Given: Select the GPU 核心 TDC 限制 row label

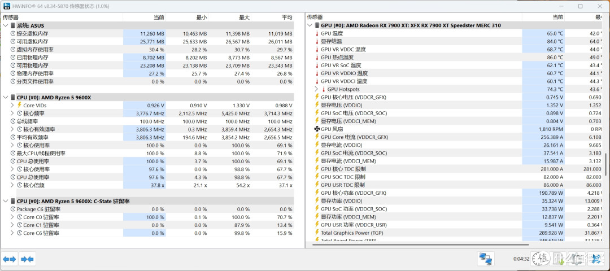Looking at the screenshot, I should (343, 169).
